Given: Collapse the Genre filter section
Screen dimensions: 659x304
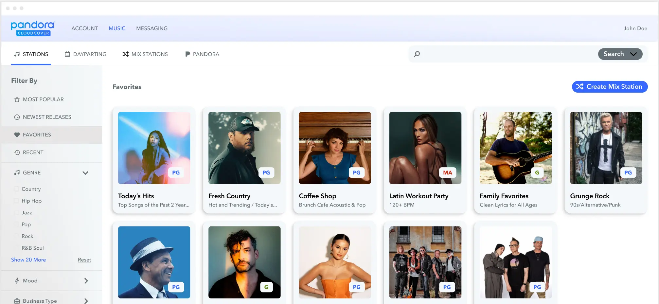Looking at the screenshot, I should pyautogui.click(x=85, y=172).
